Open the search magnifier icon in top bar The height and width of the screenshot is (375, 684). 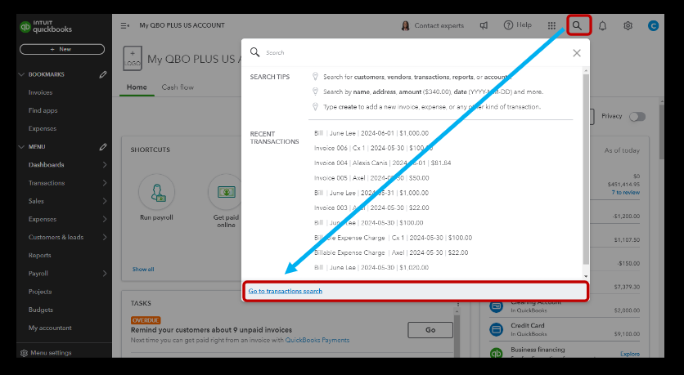(577, 25)
